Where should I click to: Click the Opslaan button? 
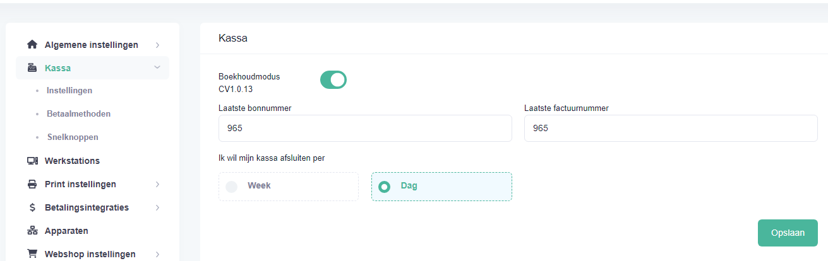788,233
